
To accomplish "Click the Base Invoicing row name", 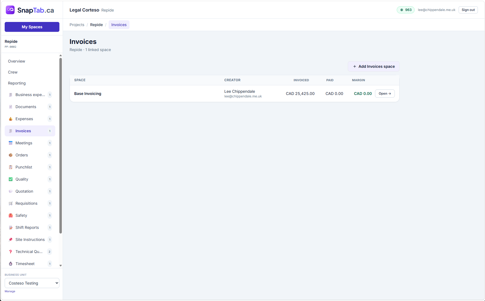I will click(88, 94).
